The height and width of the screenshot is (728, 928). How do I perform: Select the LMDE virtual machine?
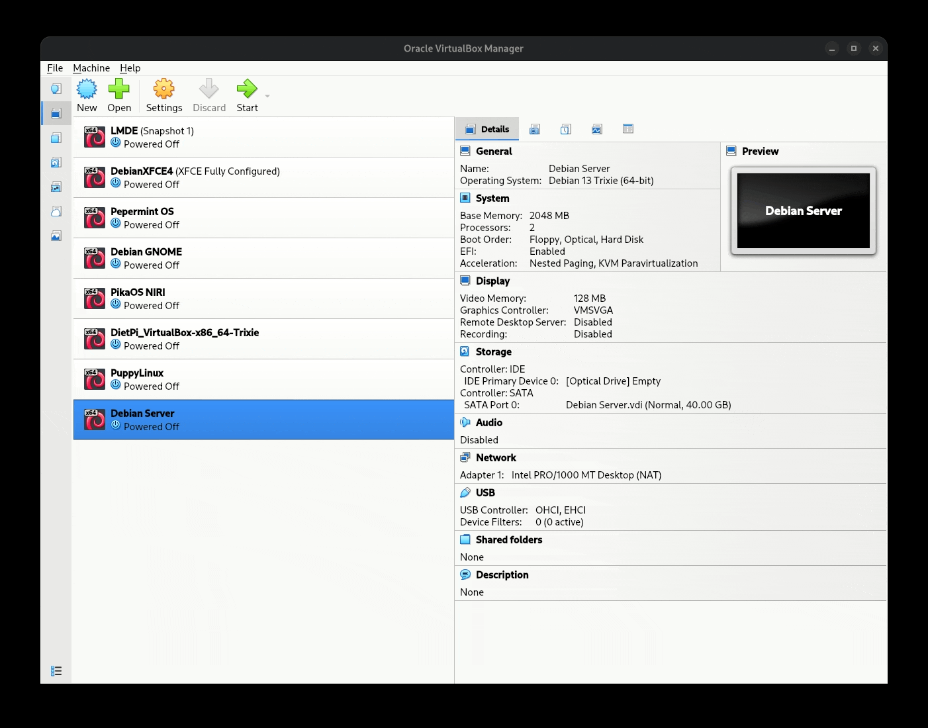tap(263, 137)
